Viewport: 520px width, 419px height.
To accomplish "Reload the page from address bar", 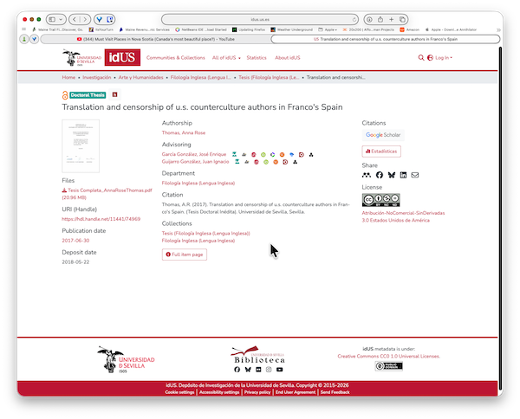I will pos(354,20).
